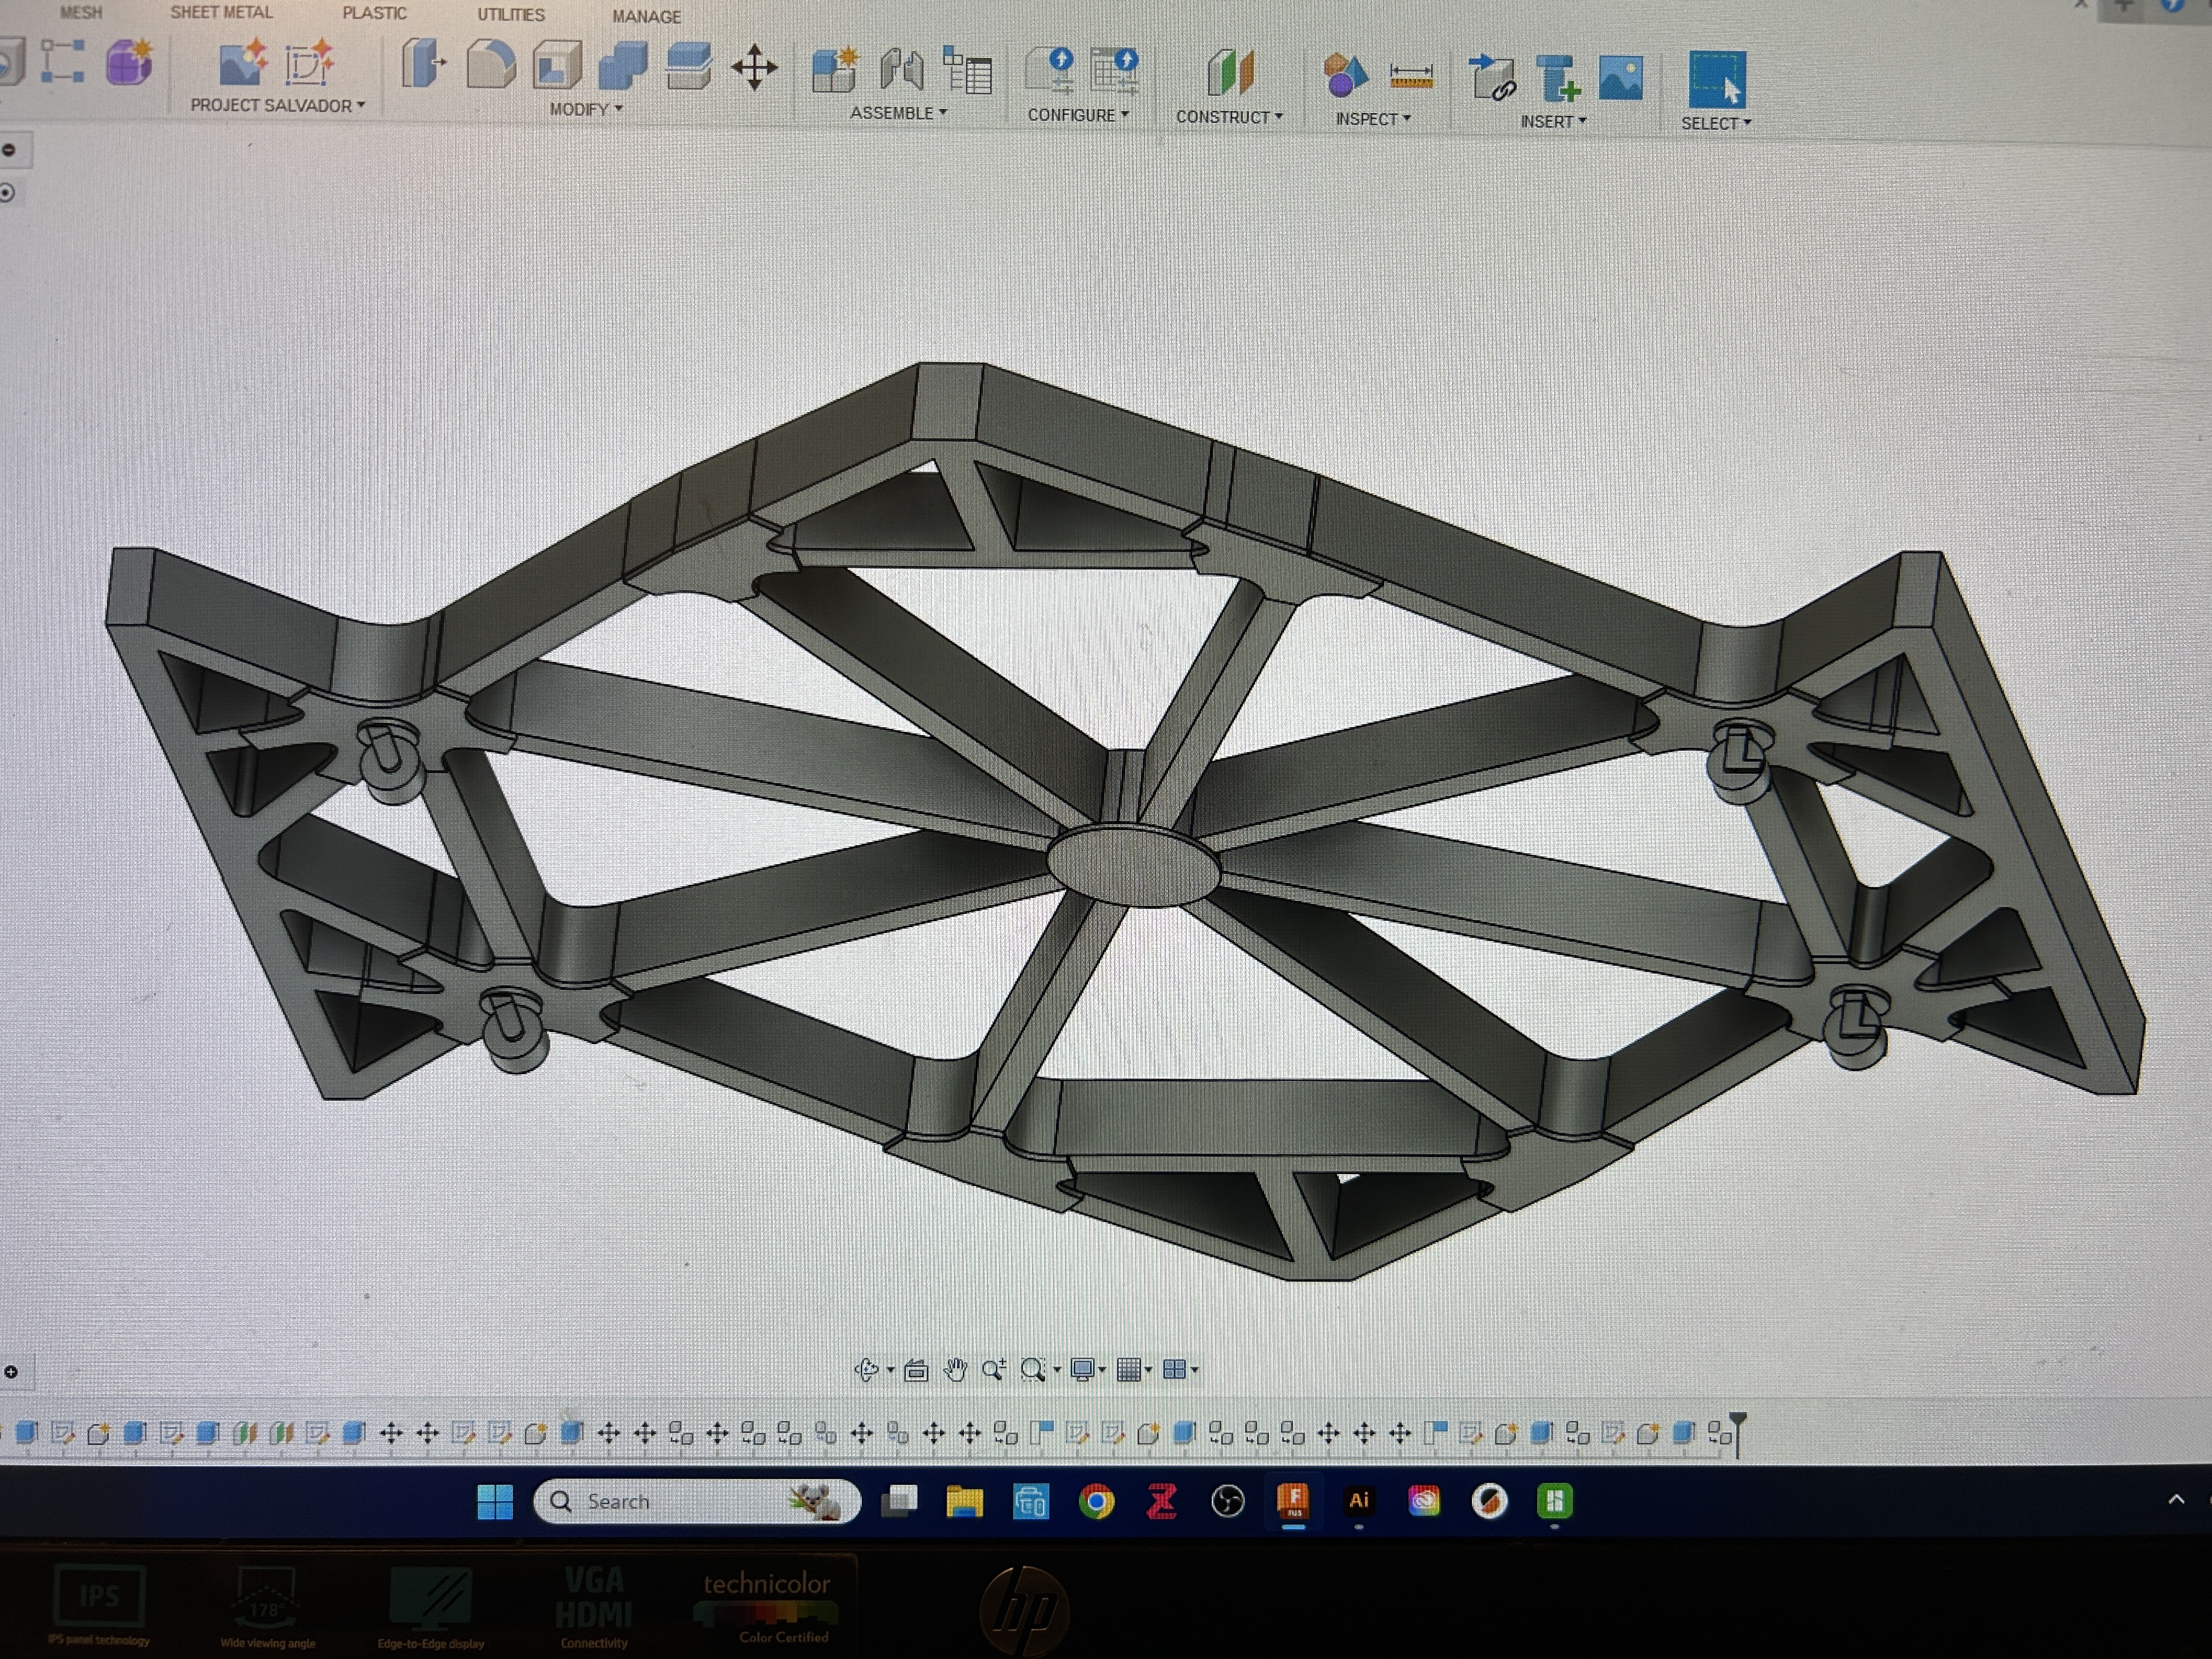Click the purple Create Form icon

pyautogui.click(x=129, y=63)
